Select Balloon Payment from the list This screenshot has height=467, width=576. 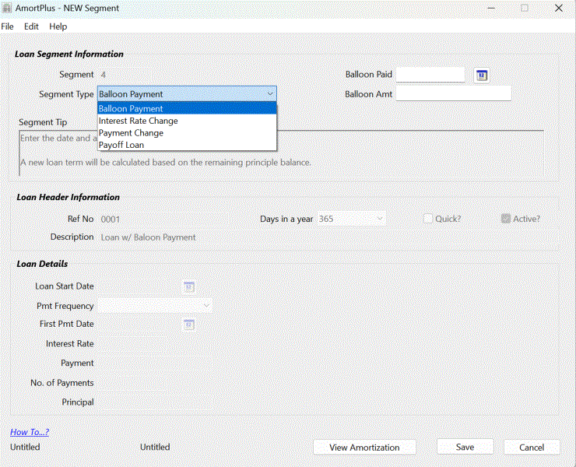tap(187, 109)
